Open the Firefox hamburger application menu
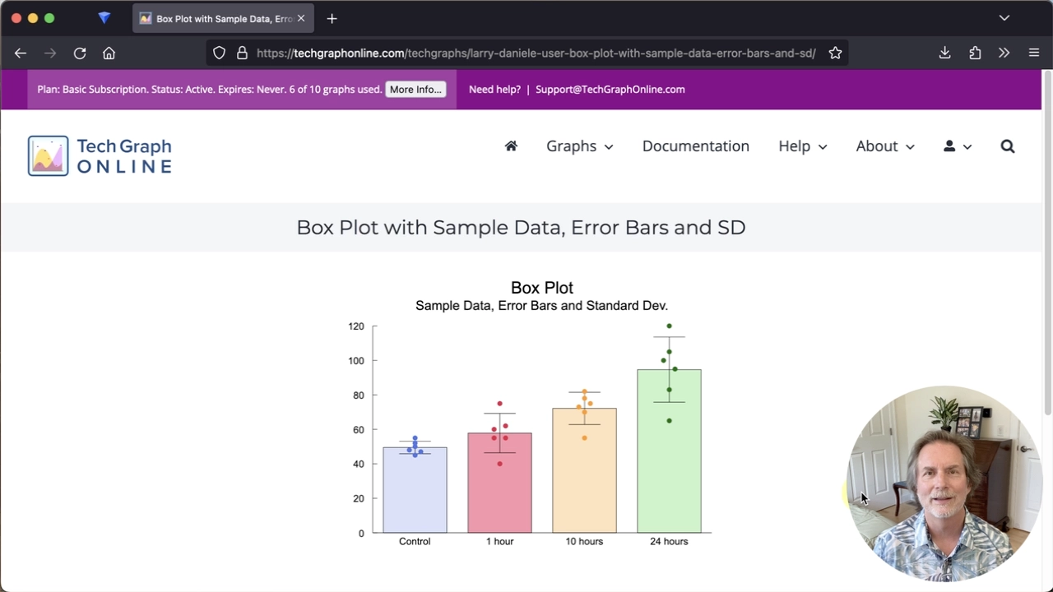Screen dimensions: 1053x592 click(1034, 53)
